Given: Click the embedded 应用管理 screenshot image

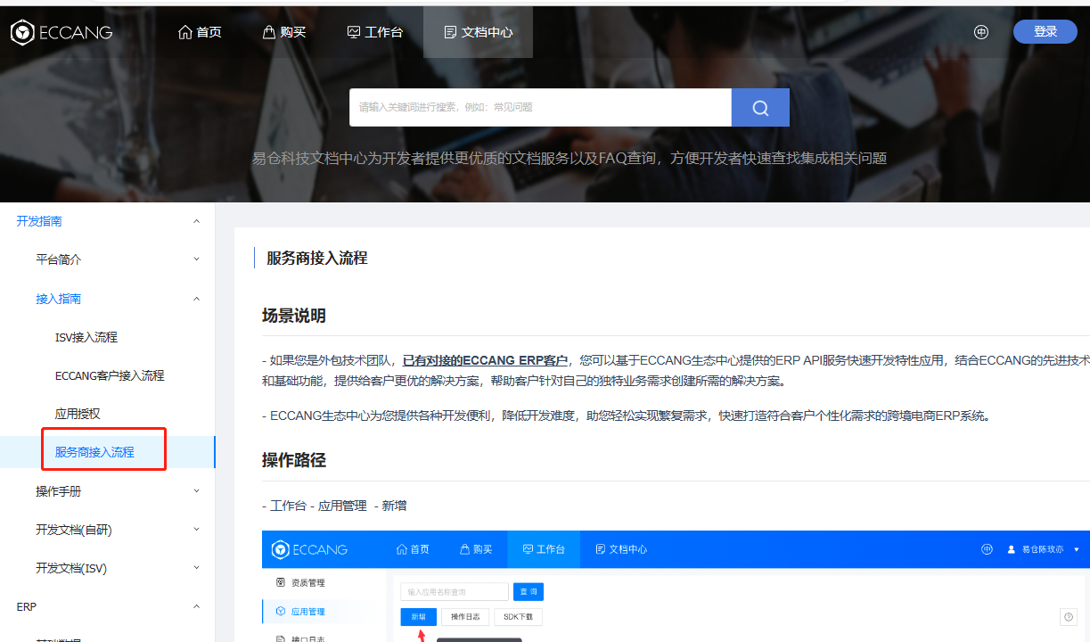Looking at the screenshot, I should point(675,586).
